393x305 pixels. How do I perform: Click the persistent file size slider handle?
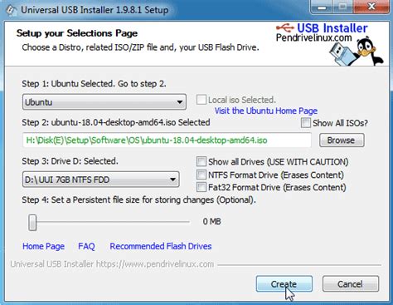[x=32, y=222]
